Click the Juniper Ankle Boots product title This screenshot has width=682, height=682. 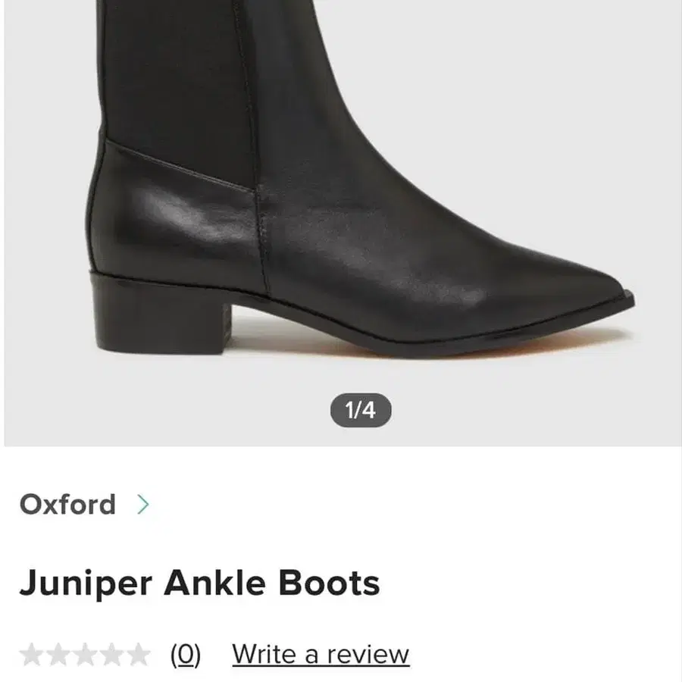click(199, 583)
